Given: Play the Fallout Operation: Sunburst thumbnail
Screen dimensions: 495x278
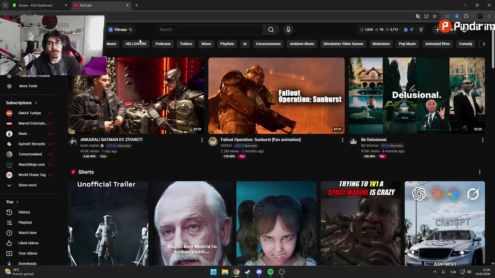Looking at the screenshot, I should click(x=277, y=96).
